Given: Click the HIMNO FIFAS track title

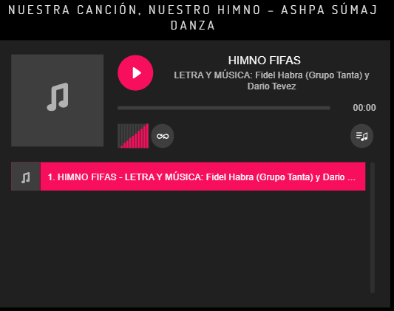Looking at the screenshot, I should click(x=265, y=61).
